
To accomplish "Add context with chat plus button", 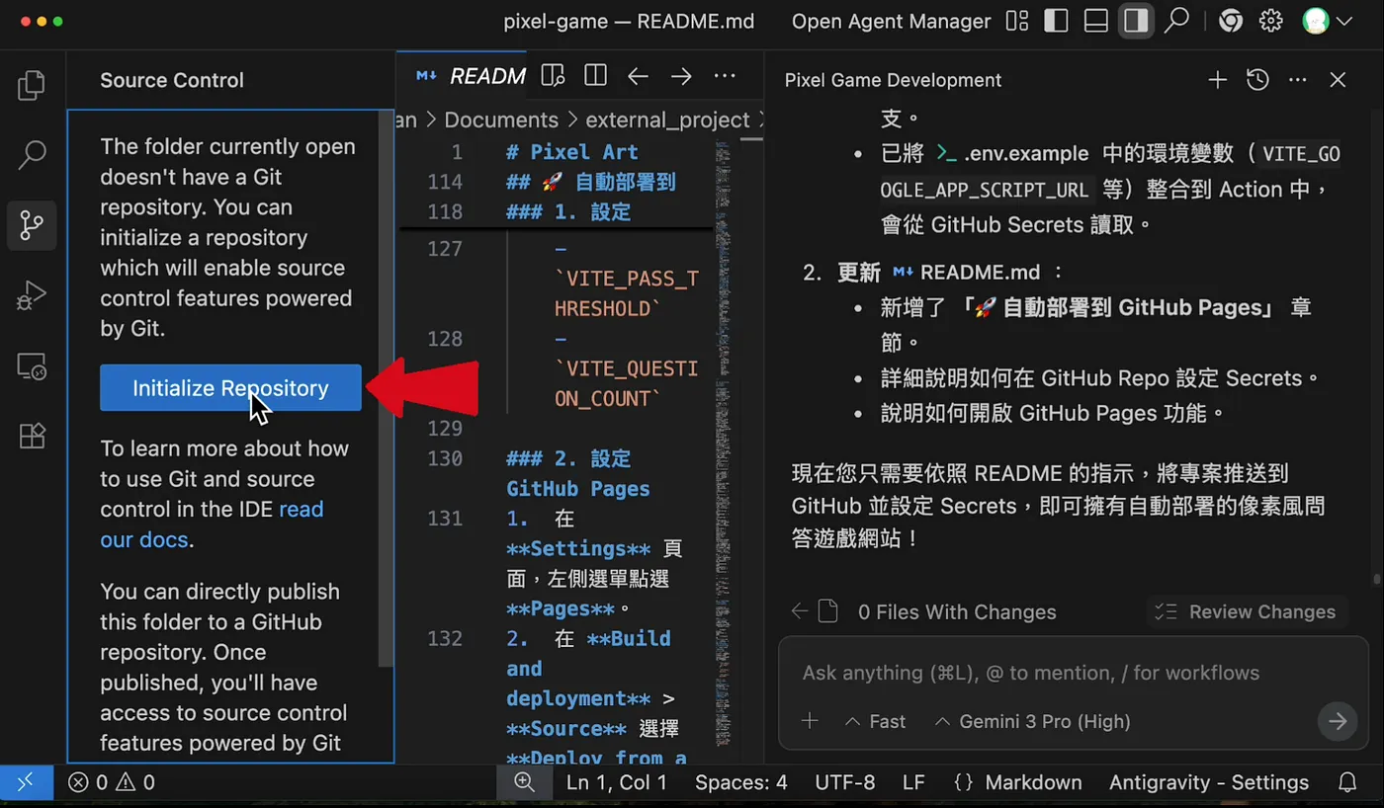I will (x=810, y=721).
